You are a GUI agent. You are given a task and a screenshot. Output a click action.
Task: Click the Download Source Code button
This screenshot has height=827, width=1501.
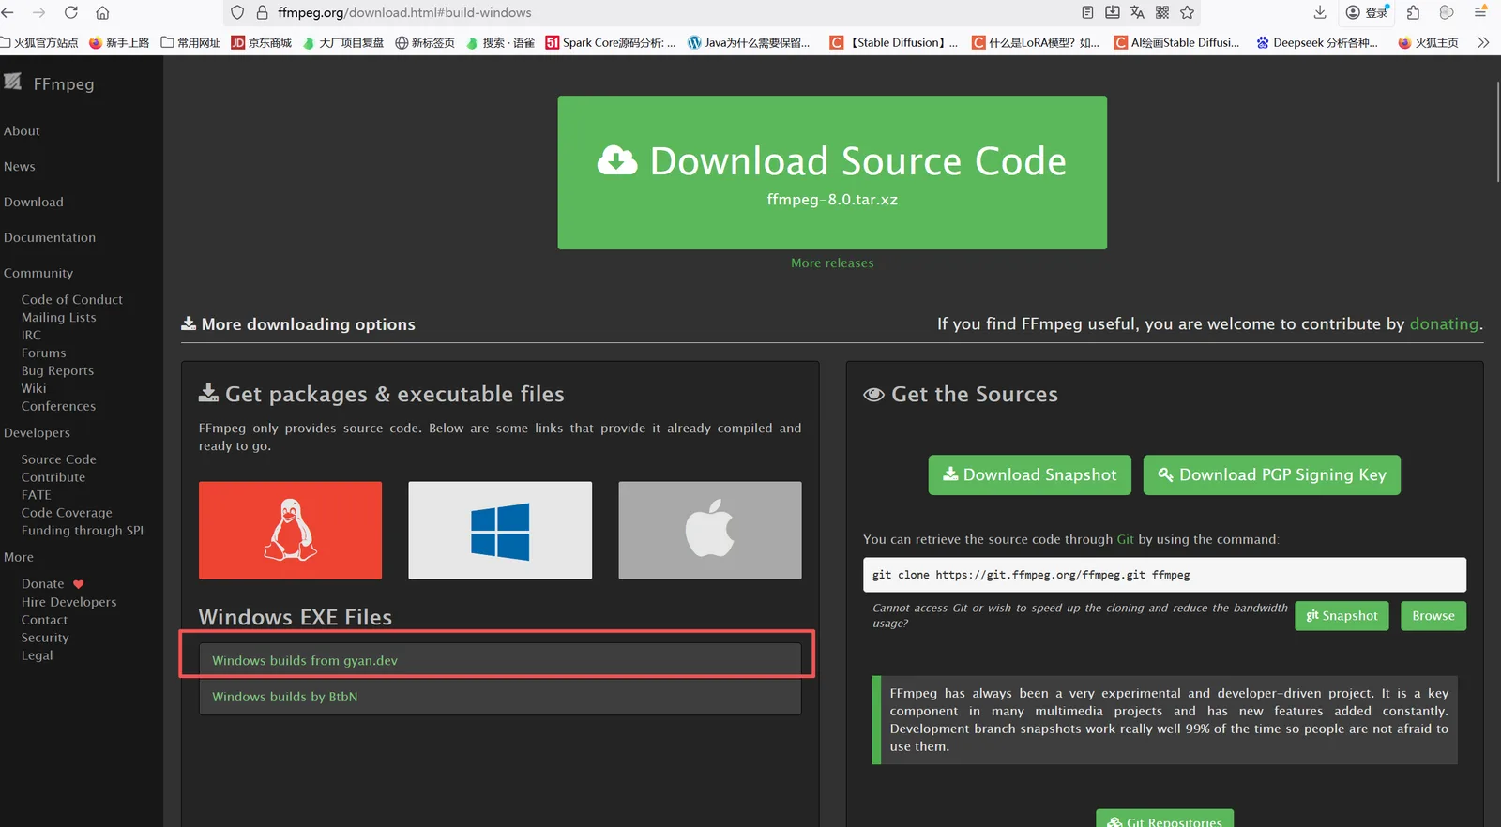(x=832, y=173)
